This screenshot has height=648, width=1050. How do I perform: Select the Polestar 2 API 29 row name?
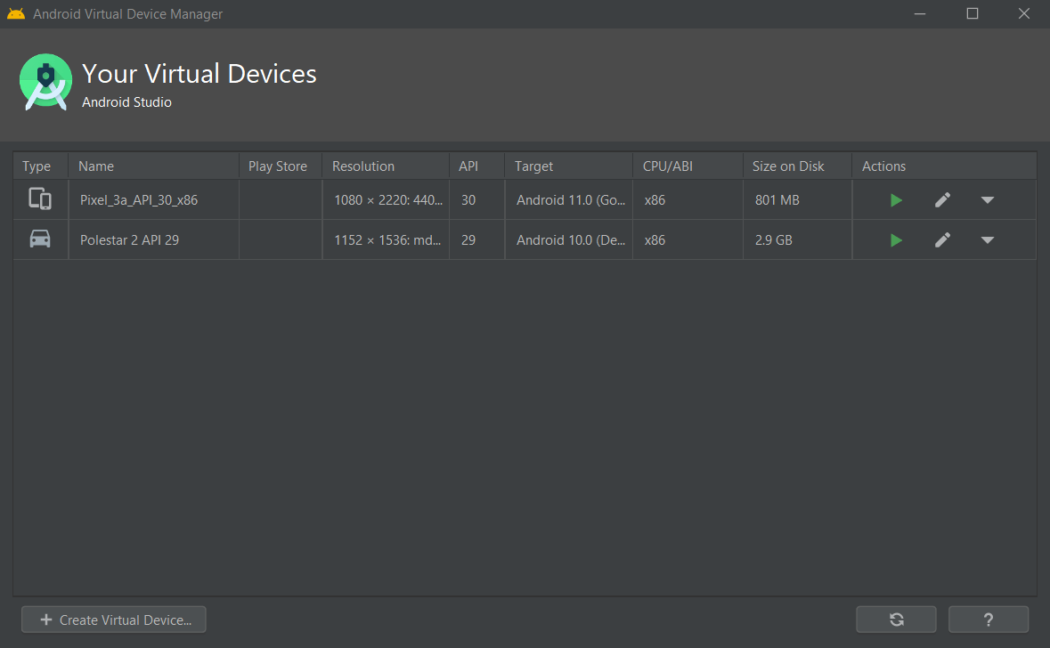(129, 240)
